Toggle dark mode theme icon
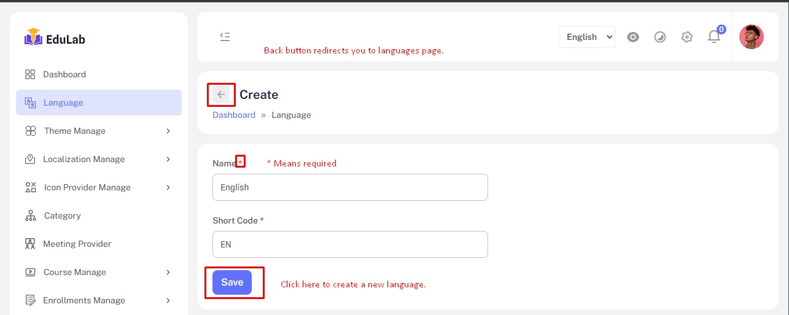Image resolution: width=789 pixels, height=315 pixels. (x=660, y=37)
